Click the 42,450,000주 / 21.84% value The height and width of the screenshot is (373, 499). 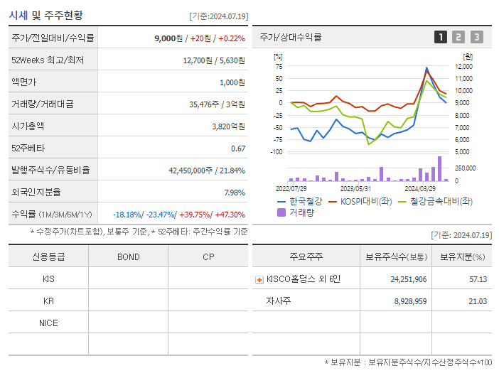click(207, 171)
